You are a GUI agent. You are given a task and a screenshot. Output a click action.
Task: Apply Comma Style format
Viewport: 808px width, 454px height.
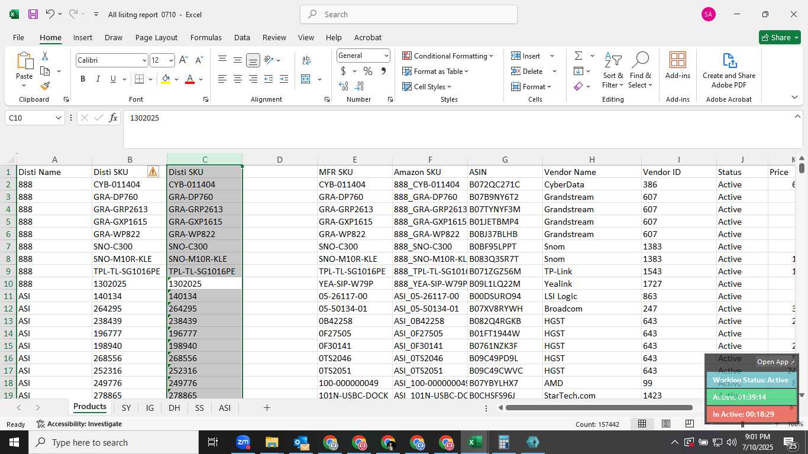pyautogui.click(x=383, y=72)
